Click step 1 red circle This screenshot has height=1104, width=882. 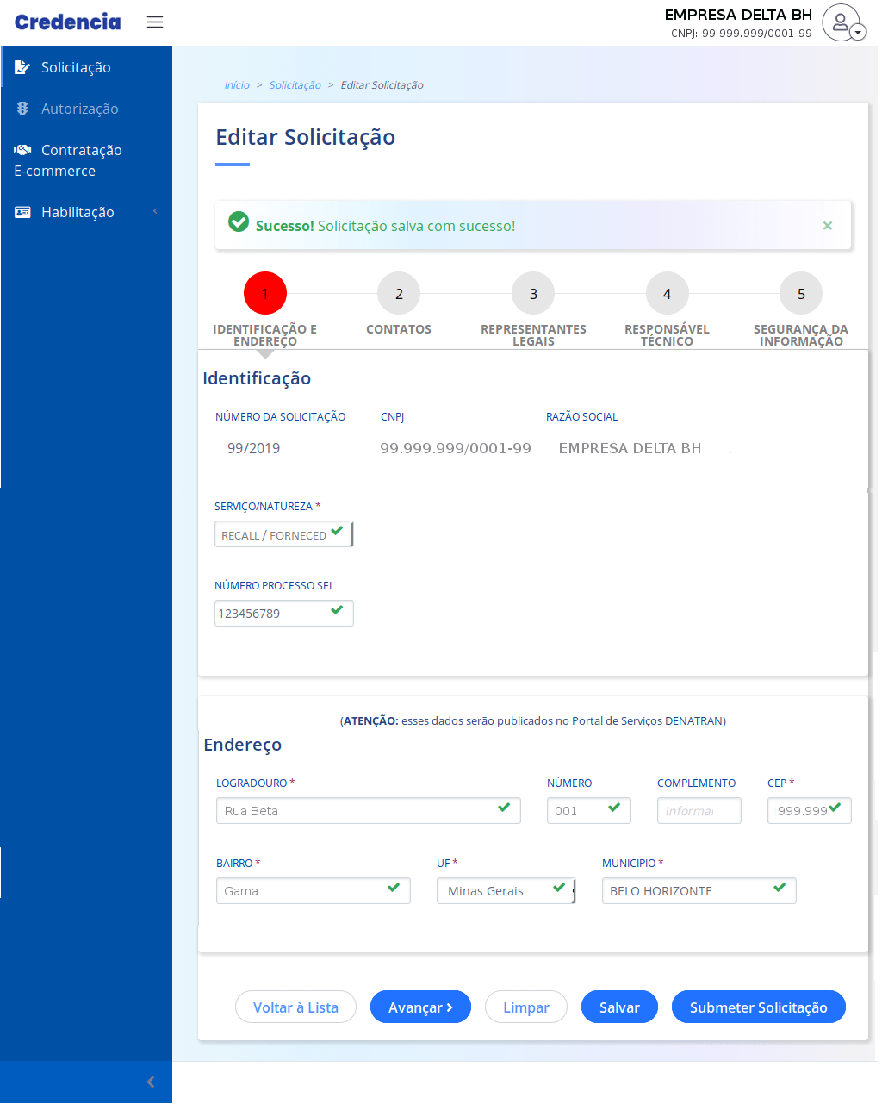pyautogui.click(x=265, y=294)
